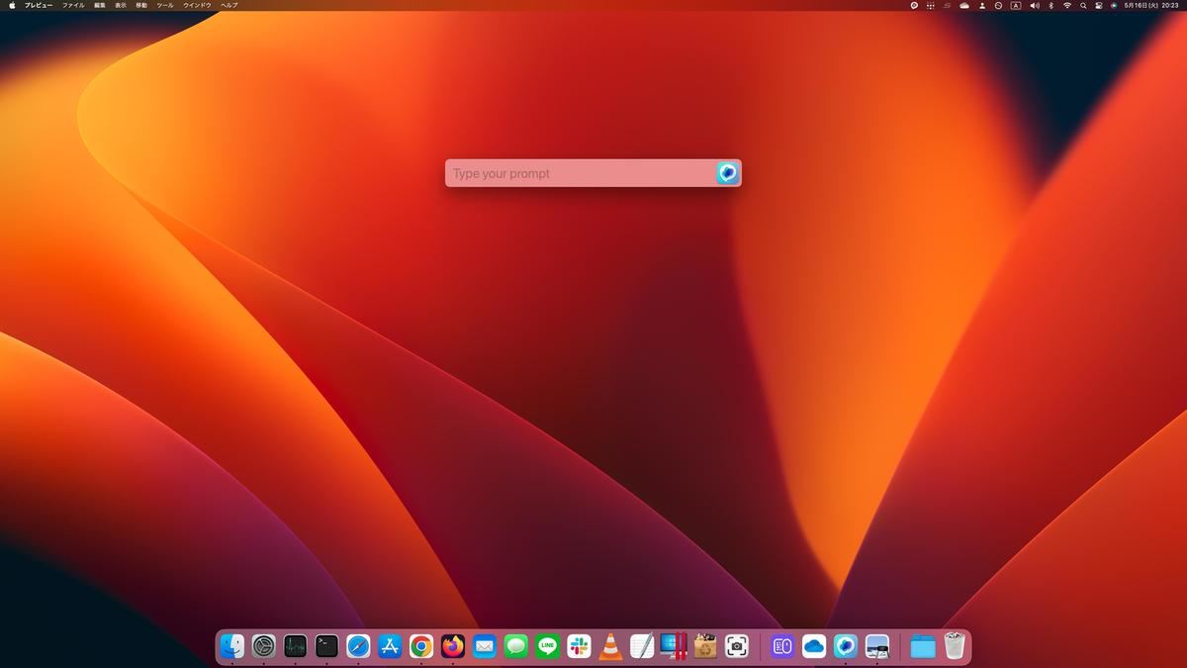Screen dimensions: 1187x668
Task: Open Messages from the Dock
Action: pyautogui.click(x=516, y=646)
